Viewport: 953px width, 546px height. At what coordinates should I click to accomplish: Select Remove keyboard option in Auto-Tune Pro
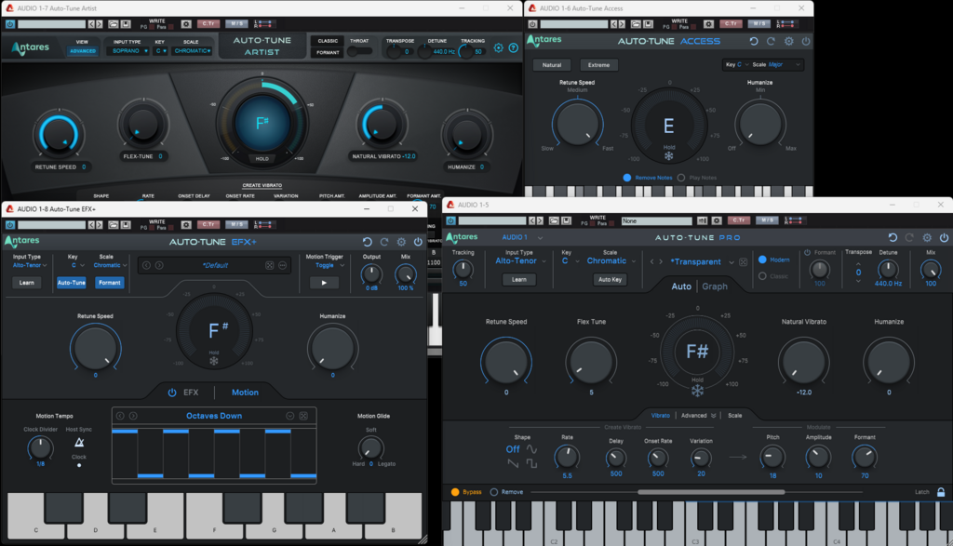click(493, 492)
